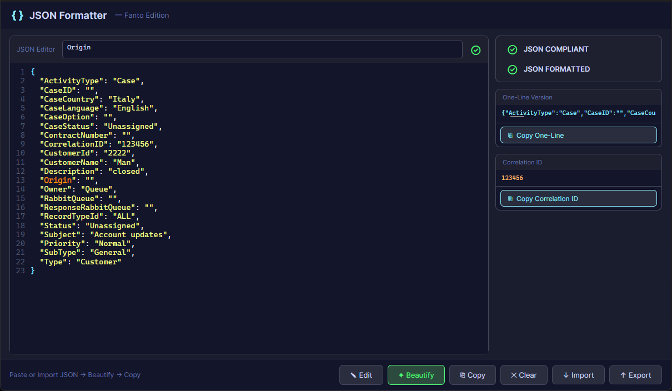Click the Clear button
The image size is (672, 391).
pyautogui.click(x=524, y=375)
